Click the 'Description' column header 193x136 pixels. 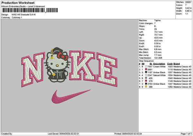pyautogui.click(x=159, y=64)
